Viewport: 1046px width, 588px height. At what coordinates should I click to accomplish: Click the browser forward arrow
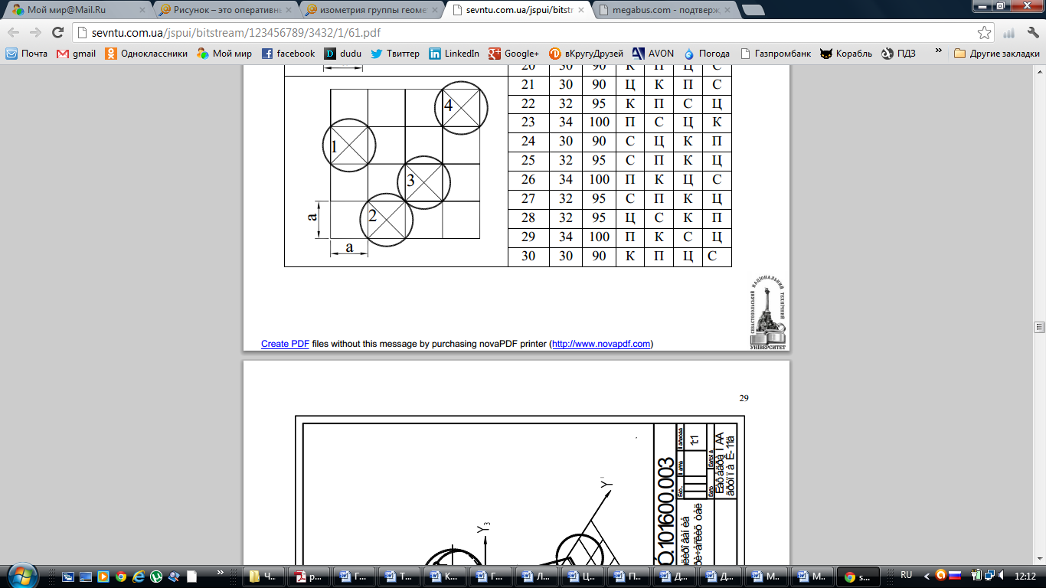[x=35, y=33]
